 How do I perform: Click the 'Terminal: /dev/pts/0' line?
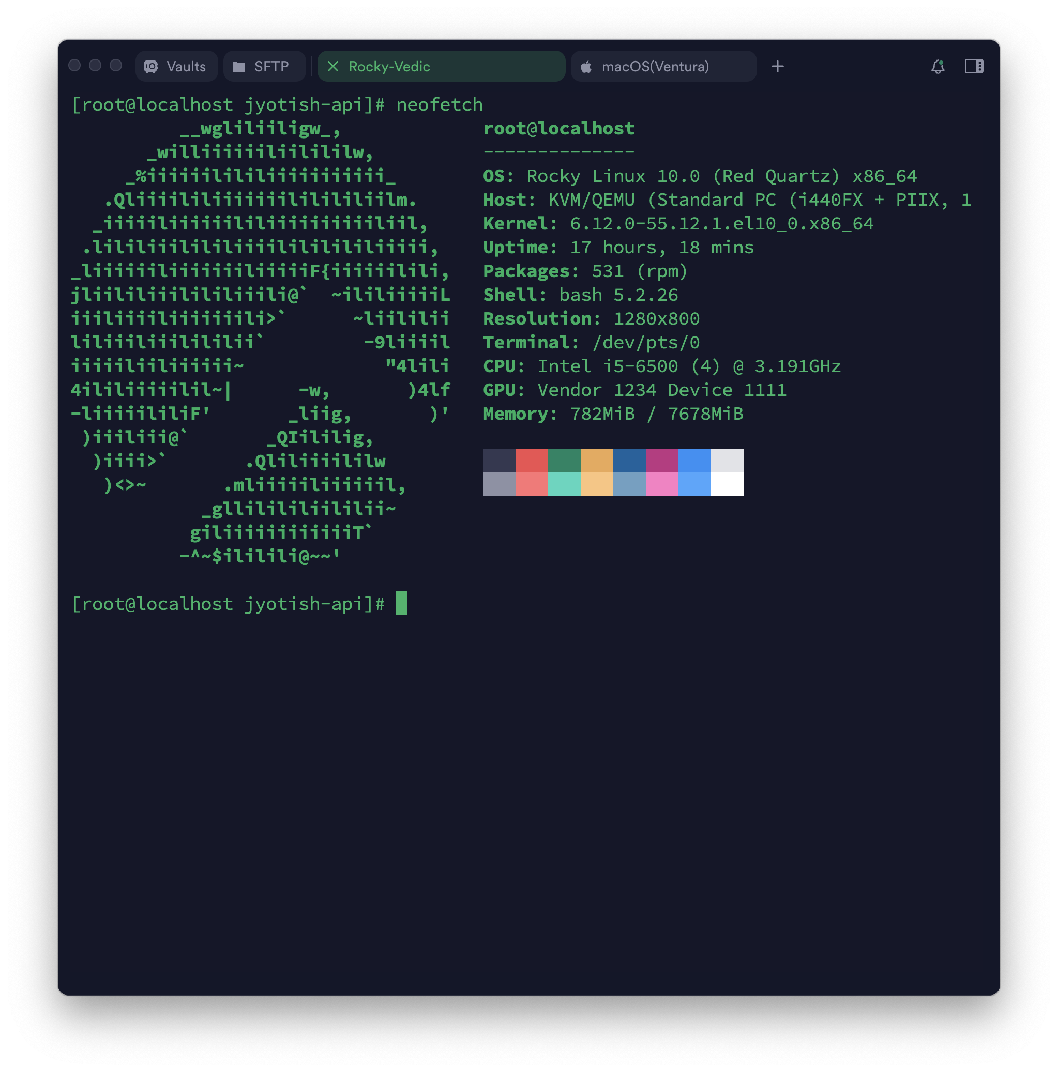(591, 343)
